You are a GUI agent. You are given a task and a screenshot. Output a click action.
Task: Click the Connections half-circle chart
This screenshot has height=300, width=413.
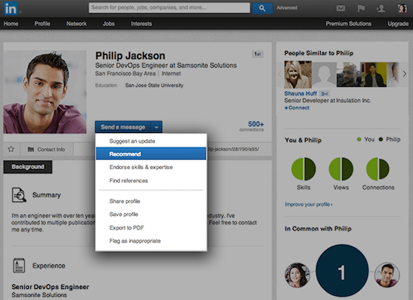click(378, 169)
